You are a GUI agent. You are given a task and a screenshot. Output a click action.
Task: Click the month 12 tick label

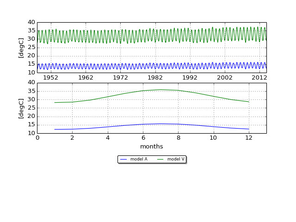point(249,138)
